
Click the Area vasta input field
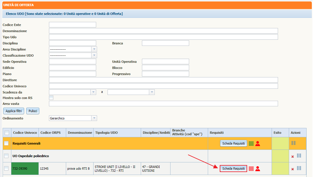[x=163, y=104]
